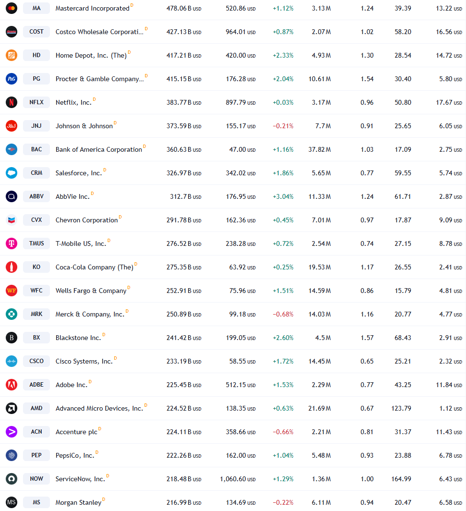Screen dimensions: 466x511
Task: Click the Mastercard logo icon
Action: tap(12, 8)
